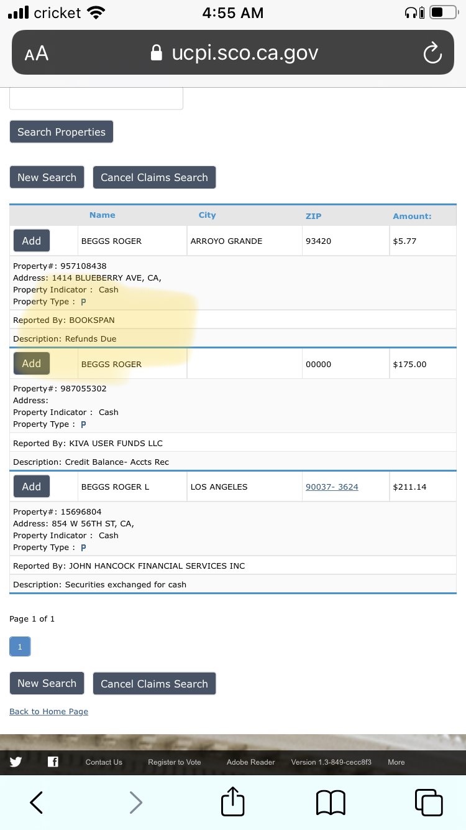This screenshot has width=466, height=830.
Task: Follow the Back to Home Page link
Action: point(48,711)
